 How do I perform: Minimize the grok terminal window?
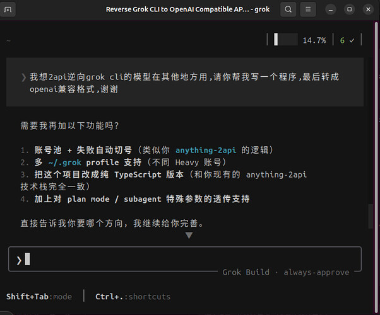click(331, 9)
